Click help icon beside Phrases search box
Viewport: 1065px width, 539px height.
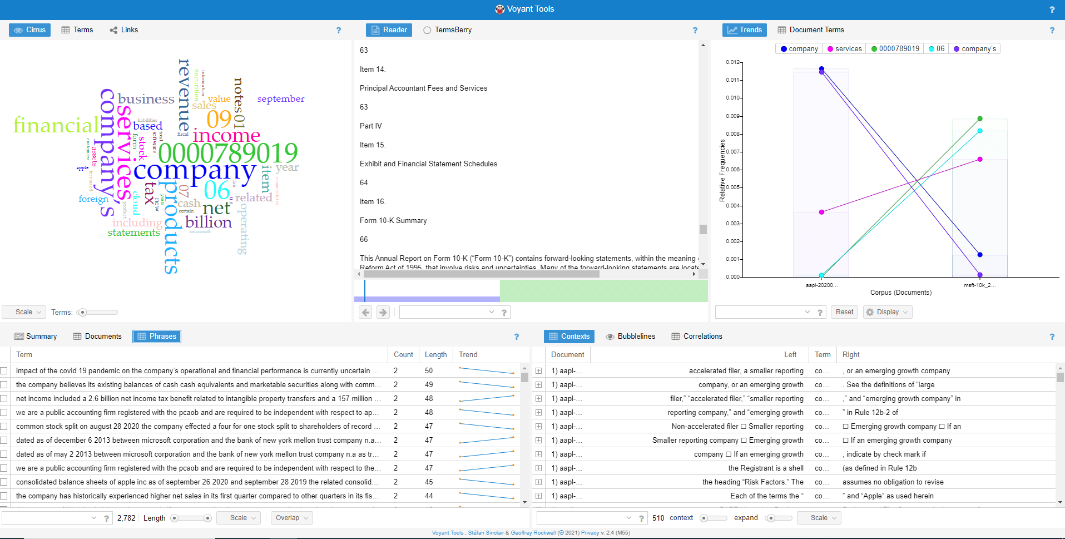tap(106, 518)
